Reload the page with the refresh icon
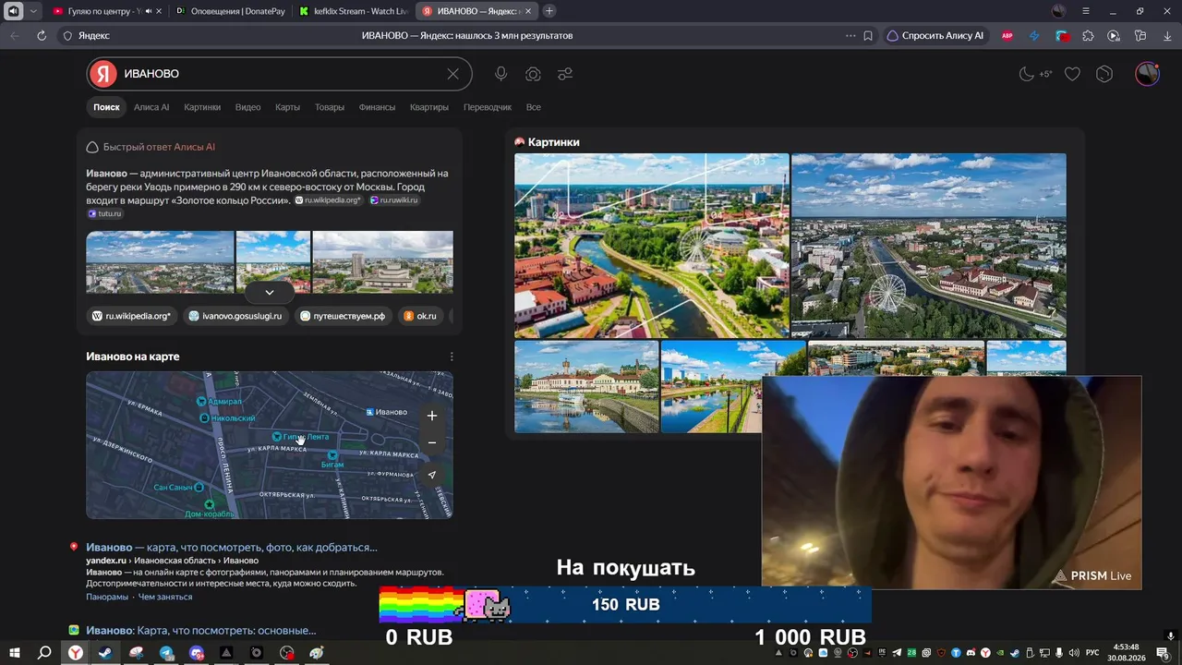1182x665 pixels. tap(42, 36)
